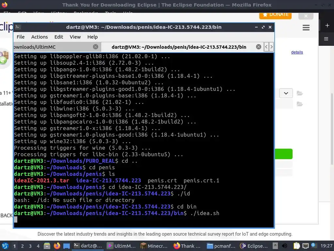Image resolution: width=334 pixels, height=251 pixels.
Task: Open the terminal Help menu
Action: pyautogui.click(x=92, y=37)
